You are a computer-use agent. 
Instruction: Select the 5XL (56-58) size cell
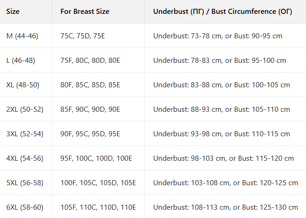(24, 183)
